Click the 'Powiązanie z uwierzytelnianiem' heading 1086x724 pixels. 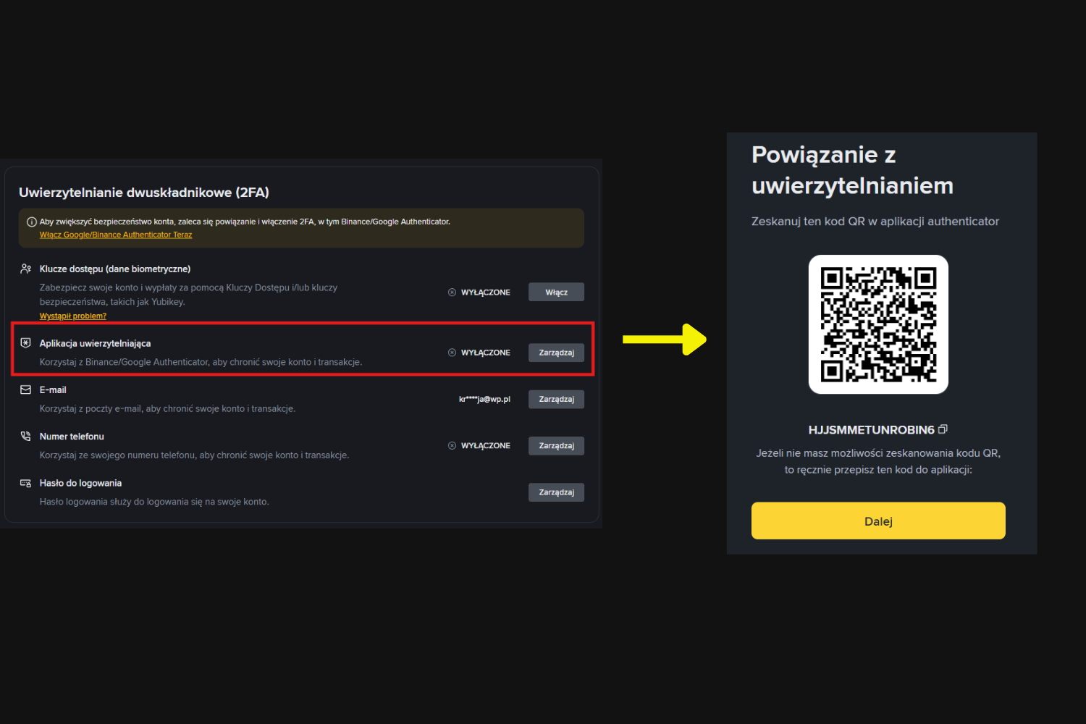(852, 170)
